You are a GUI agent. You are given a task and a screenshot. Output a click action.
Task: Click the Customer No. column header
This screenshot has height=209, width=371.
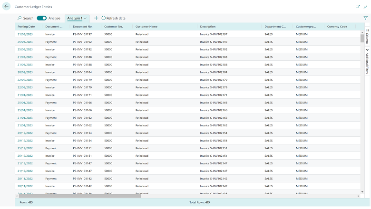point(114,27)
